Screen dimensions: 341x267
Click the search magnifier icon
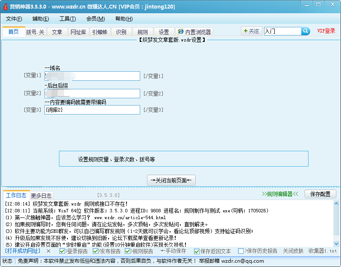306,31
